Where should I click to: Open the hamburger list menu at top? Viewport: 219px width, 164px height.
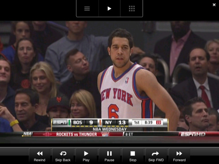coord(87,9)
